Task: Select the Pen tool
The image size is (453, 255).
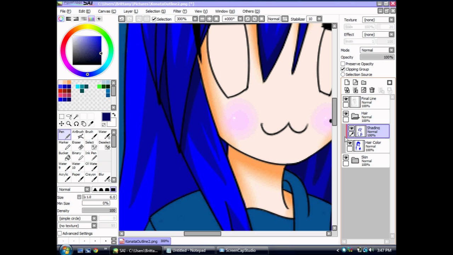Action: point(64,135)
